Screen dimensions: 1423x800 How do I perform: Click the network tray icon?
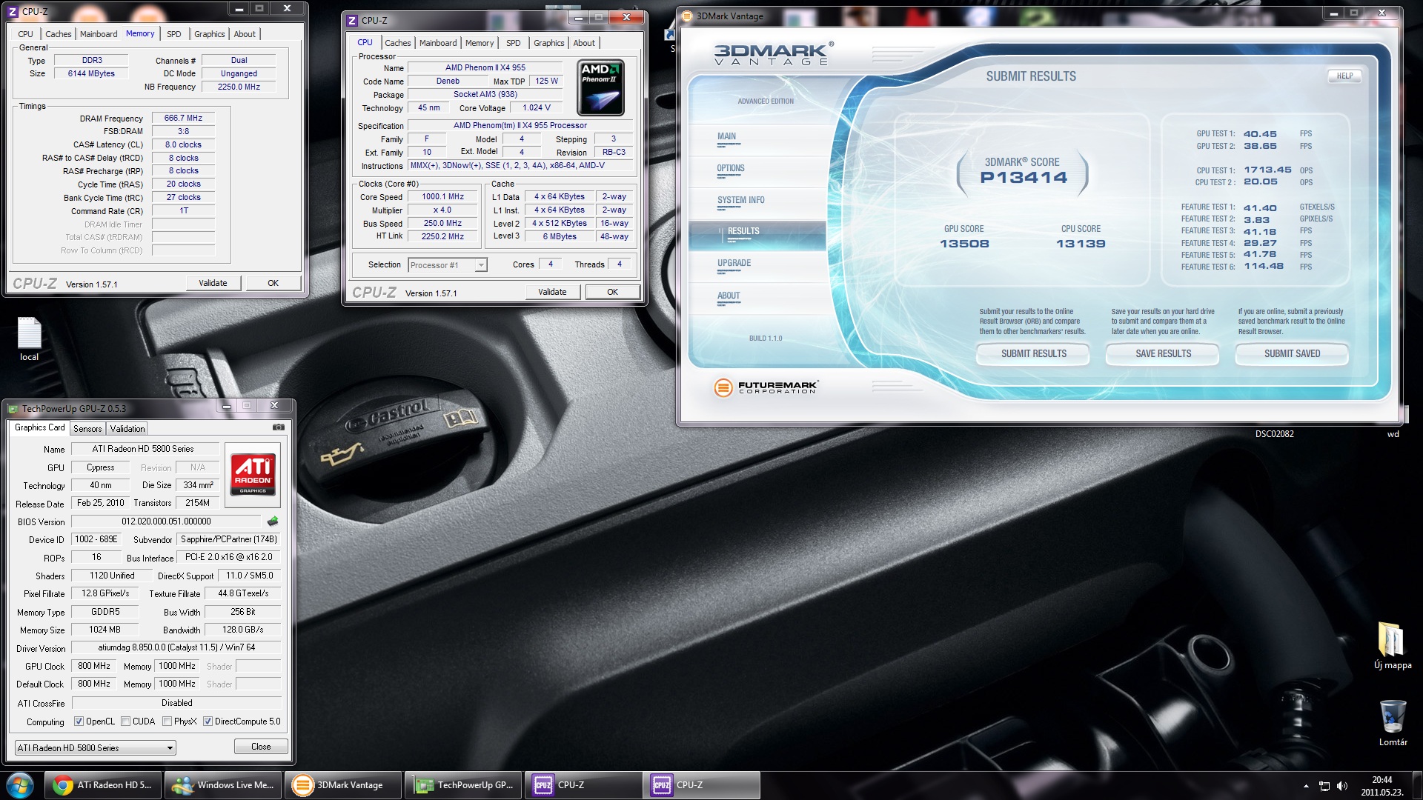(x=1324, y=786)
